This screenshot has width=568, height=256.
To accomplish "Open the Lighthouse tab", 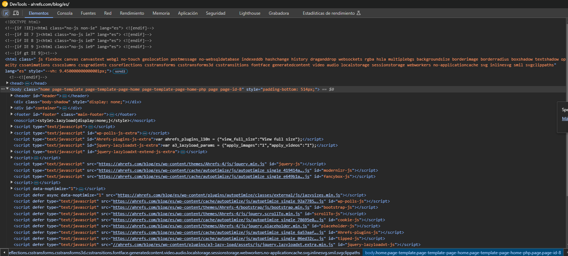I will click(250, 13).
